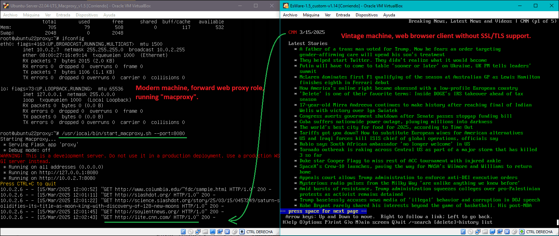Click CPU virtualization icon in Ubuntu-Server status bar
This screenshot has height=236, width=559.
(x=227, y=231)
